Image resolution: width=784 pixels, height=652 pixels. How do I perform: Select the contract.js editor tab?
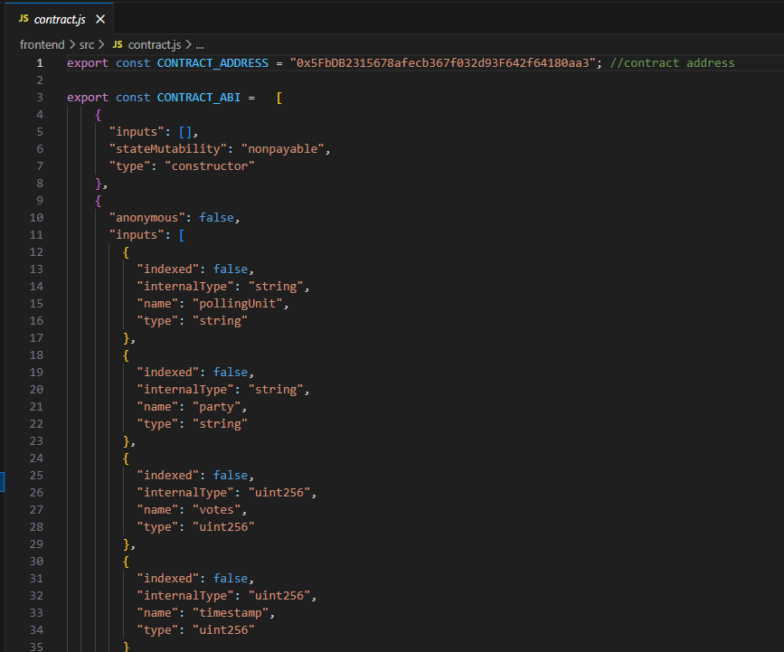(x=59, y=19)
